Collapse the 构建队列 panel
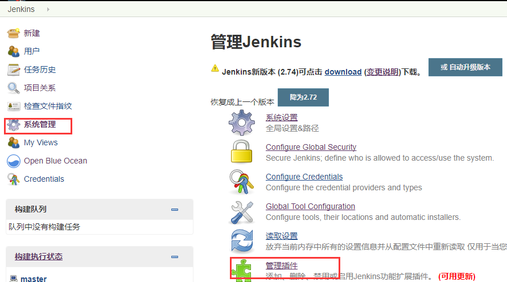This screenshot has height=282, width=507. pyautogui.click(x=175, y=210)
